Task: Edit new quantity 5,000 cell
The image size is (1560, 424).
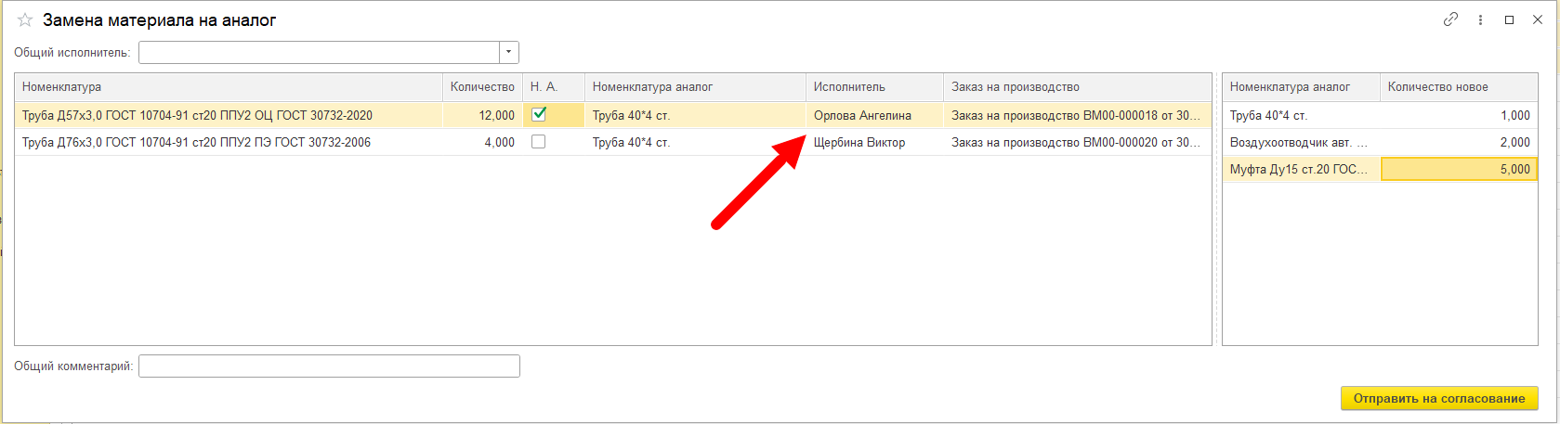Action: point(1459,169)
